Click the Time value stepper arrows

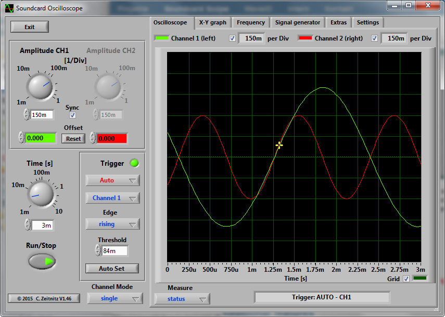pyautogui.click(x=27, y=225)
